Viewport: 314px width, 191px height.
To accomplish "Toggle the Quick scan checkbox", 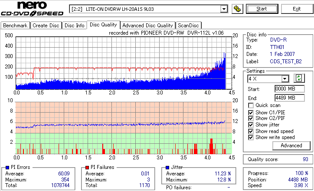I will click(251, 105).
